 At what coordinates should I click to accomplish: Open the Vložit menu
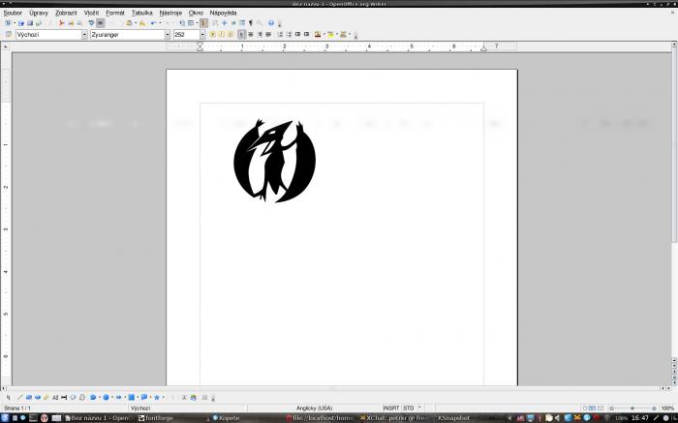(x=91, y=13)
